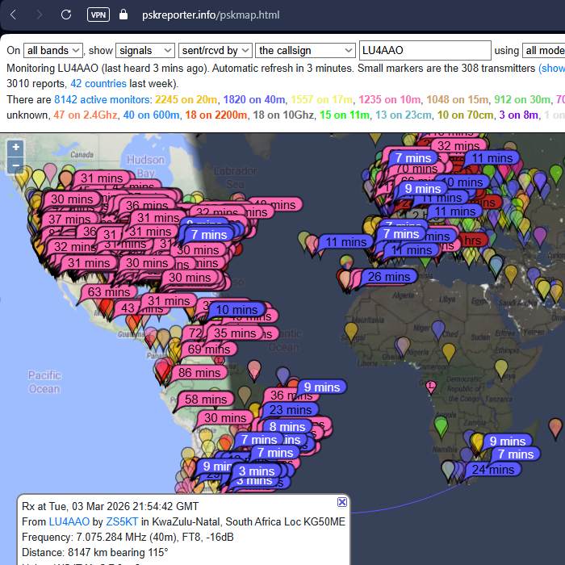Click the callsign field containing LU4AAO

click(x=425, y=50)
